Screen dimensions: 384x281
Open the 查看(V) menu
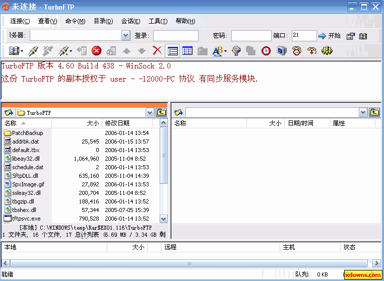pos(47,21)
